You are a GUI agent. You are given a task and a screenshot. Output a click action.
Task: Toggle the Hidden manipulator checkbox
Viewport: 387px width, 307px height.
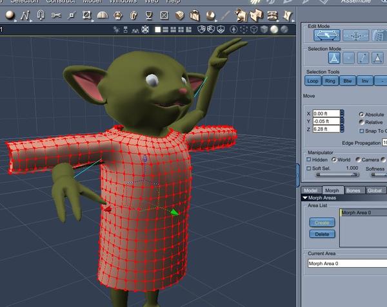tap(308, 159)
